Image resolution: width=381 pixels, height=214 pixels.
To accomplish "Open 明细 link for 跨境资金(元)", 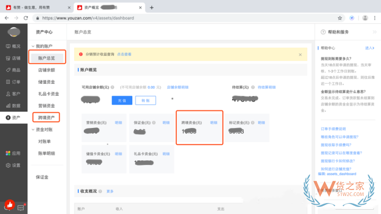I will coord(213,123).
